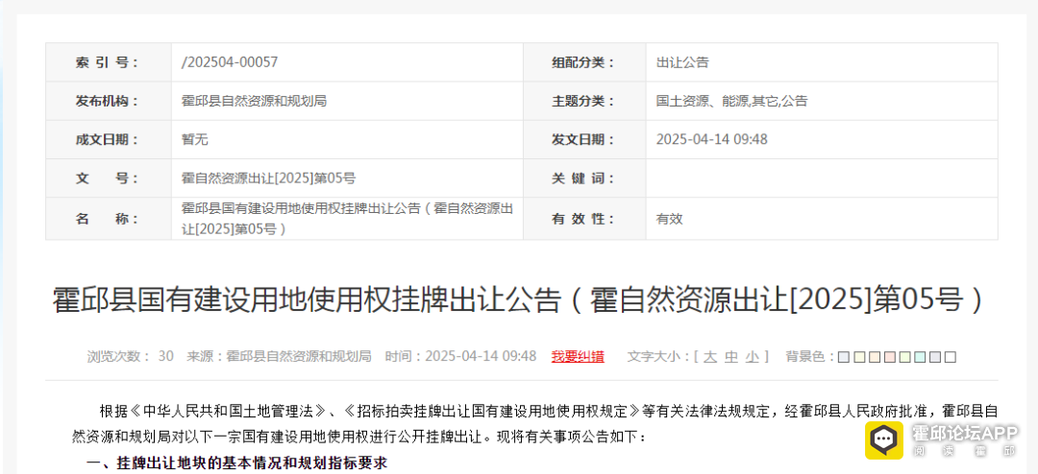Set font size to 中 (medium)
The height and width of the screenshot is (474, 1038).
[x=730, y=357]
